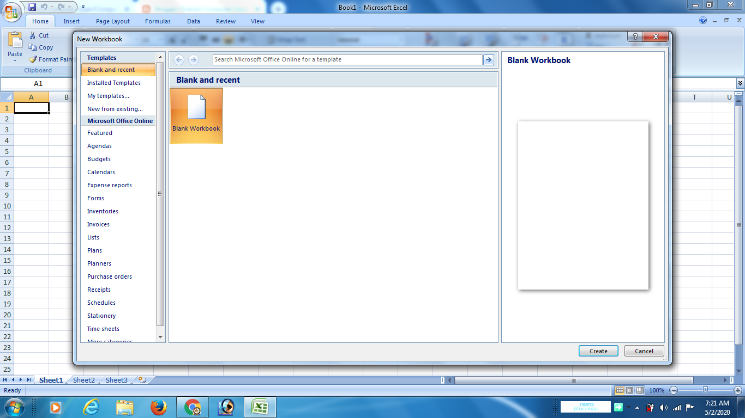Viewport: 745px width, 418px height.
Task: Click the Paste clipboard icon
Action: pyautogui.click(x=15, y=40)
